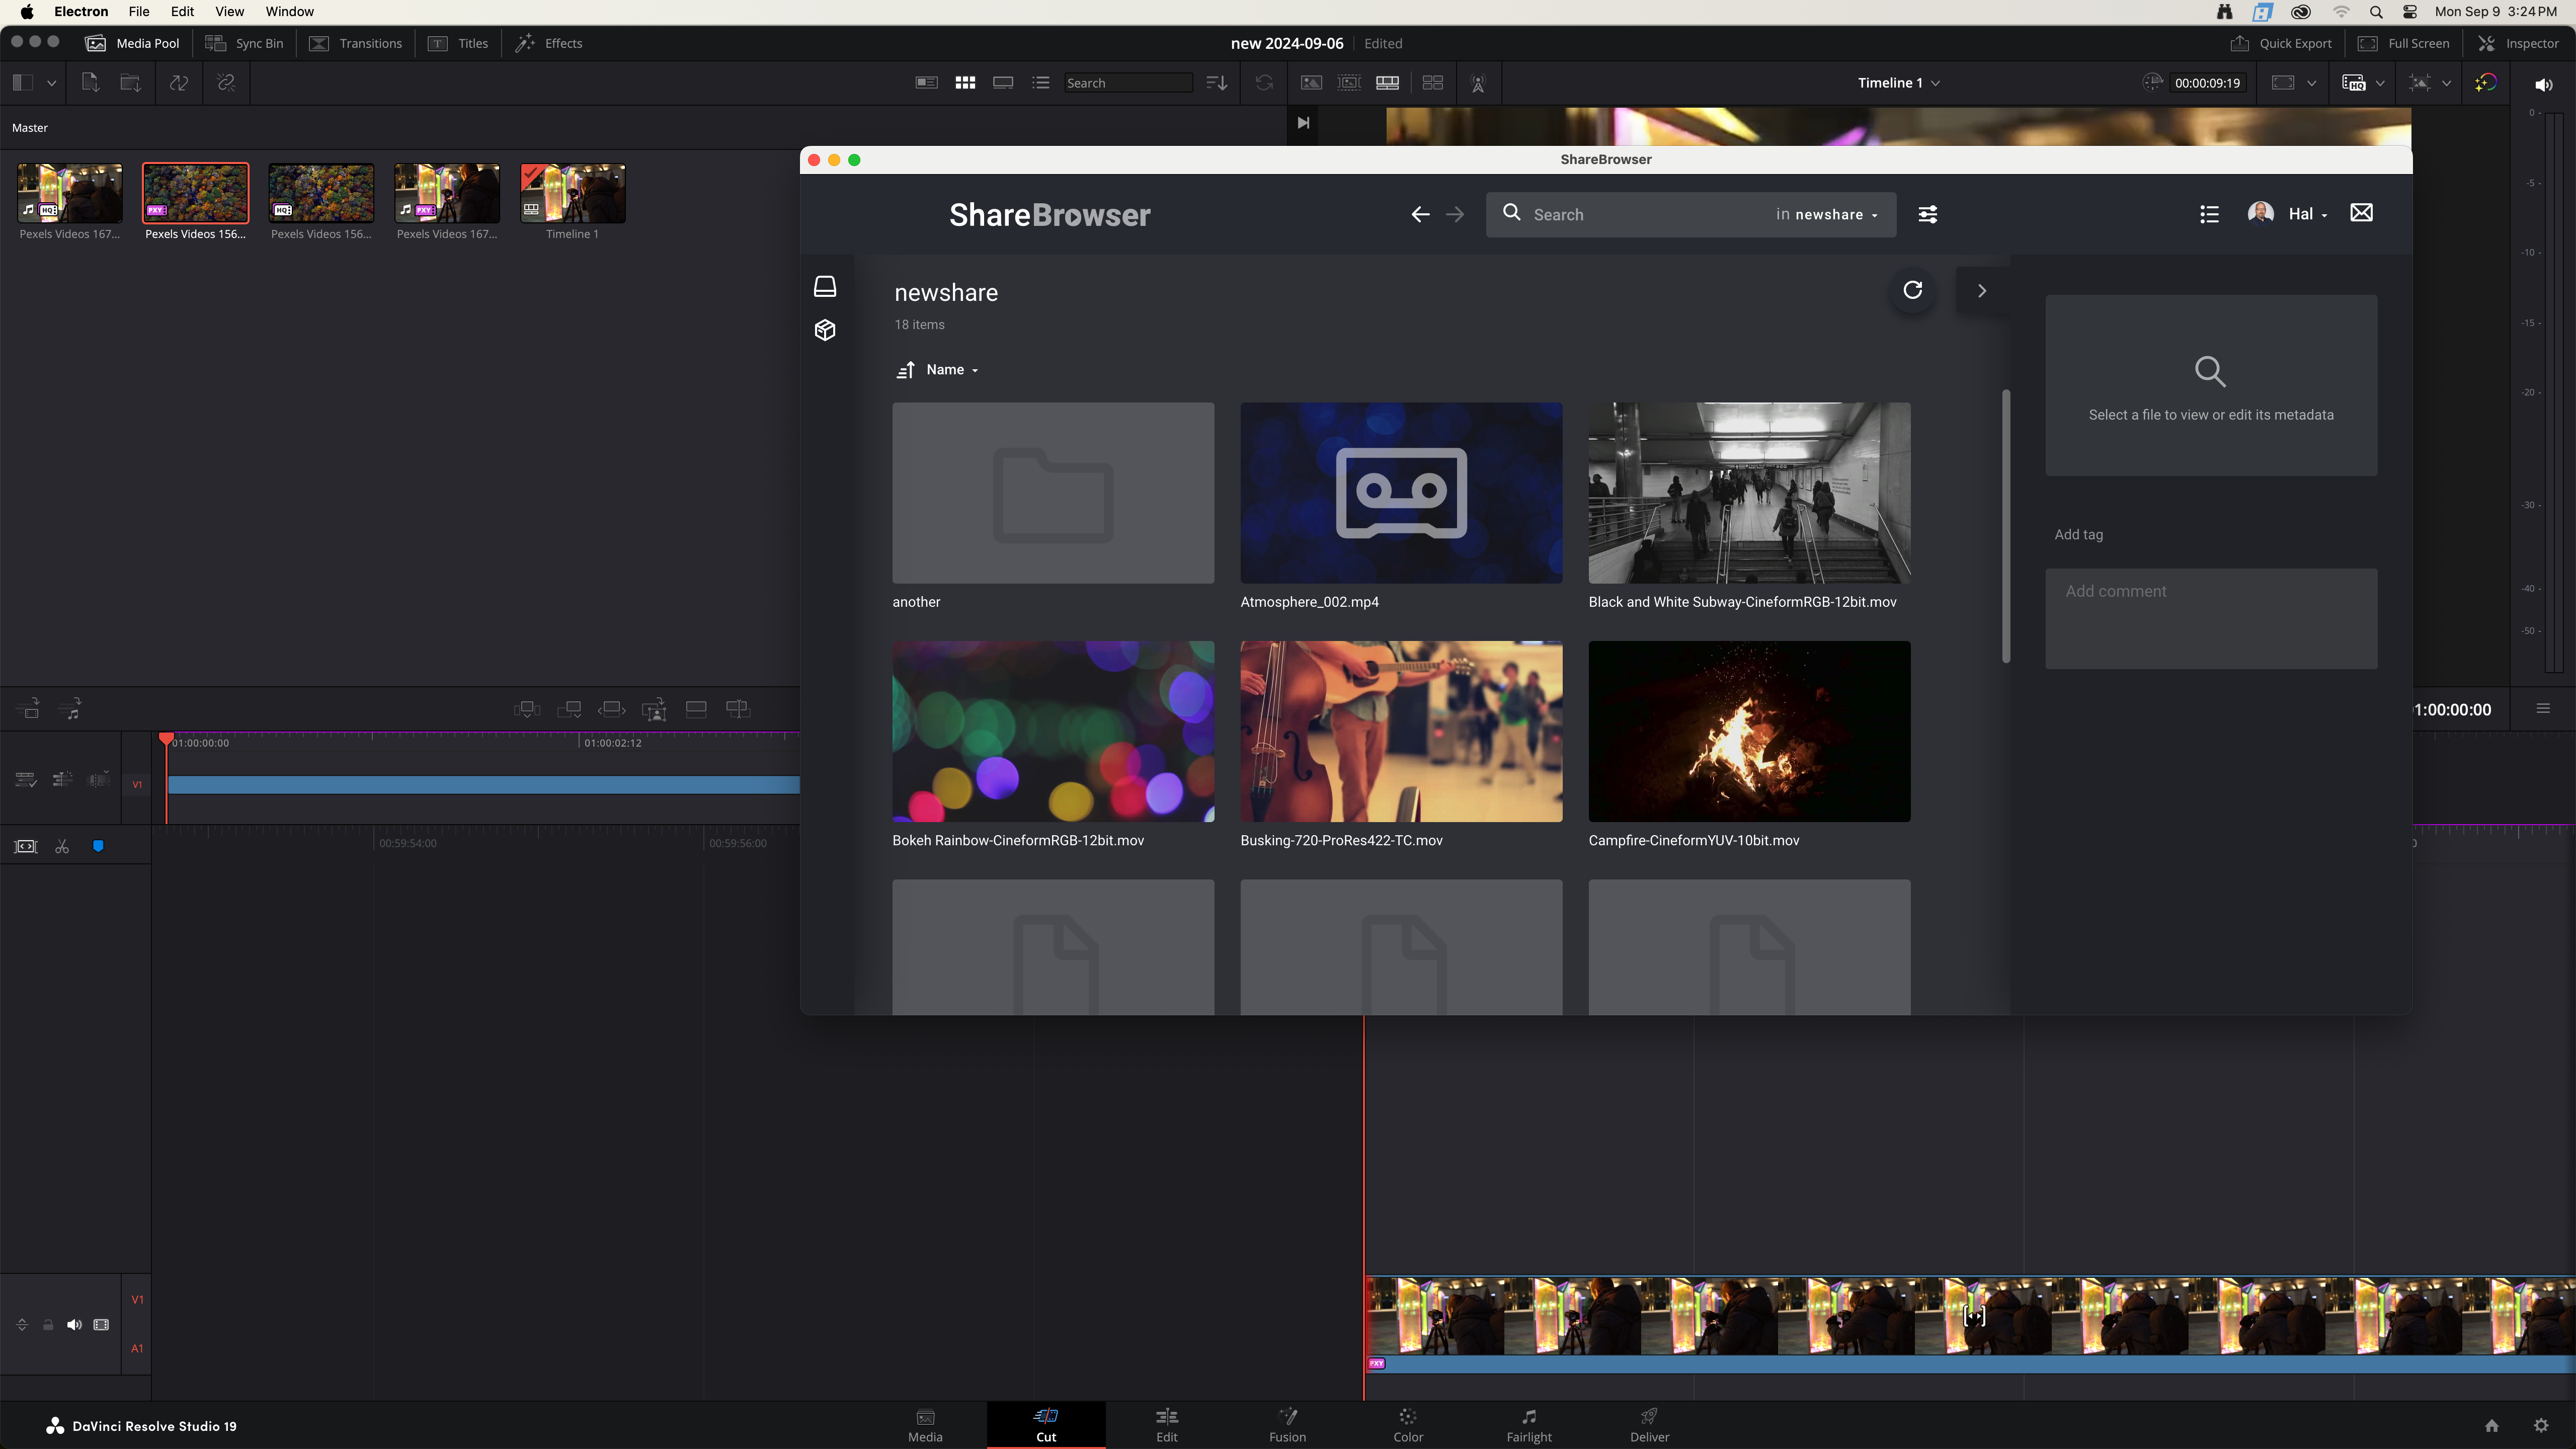The width and height of the screenshot is (2576, 1449).
Task: Click the import media icon
Action: (x=90, y=83)
